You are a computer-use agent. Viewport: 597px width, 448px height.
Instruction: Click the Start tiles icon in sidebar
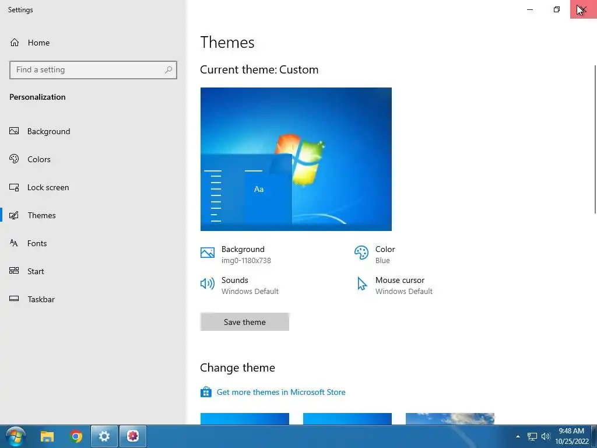tap(14, 271)
